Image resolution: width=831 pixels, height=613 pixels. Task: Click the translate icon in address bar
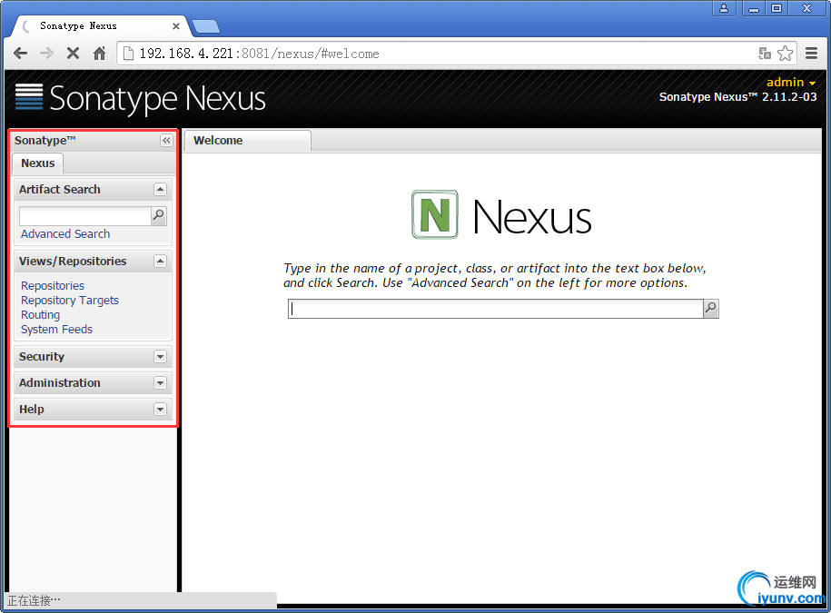click(x=764, y=54)
